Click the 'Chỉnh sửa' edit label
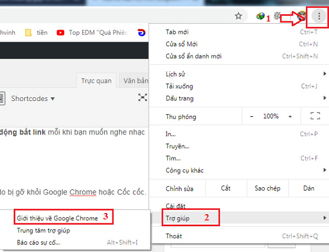Image resolution: width=329 pixels, height=252 pixels. [179, 188]
